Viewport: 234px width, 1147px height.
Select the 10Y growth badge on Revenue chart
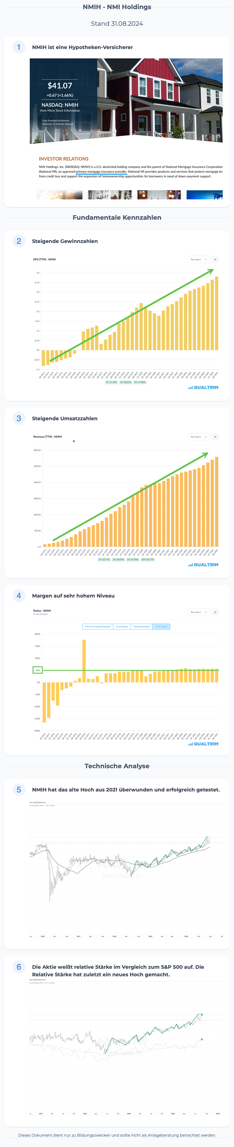pyautogui.click(x=147, y=559)
